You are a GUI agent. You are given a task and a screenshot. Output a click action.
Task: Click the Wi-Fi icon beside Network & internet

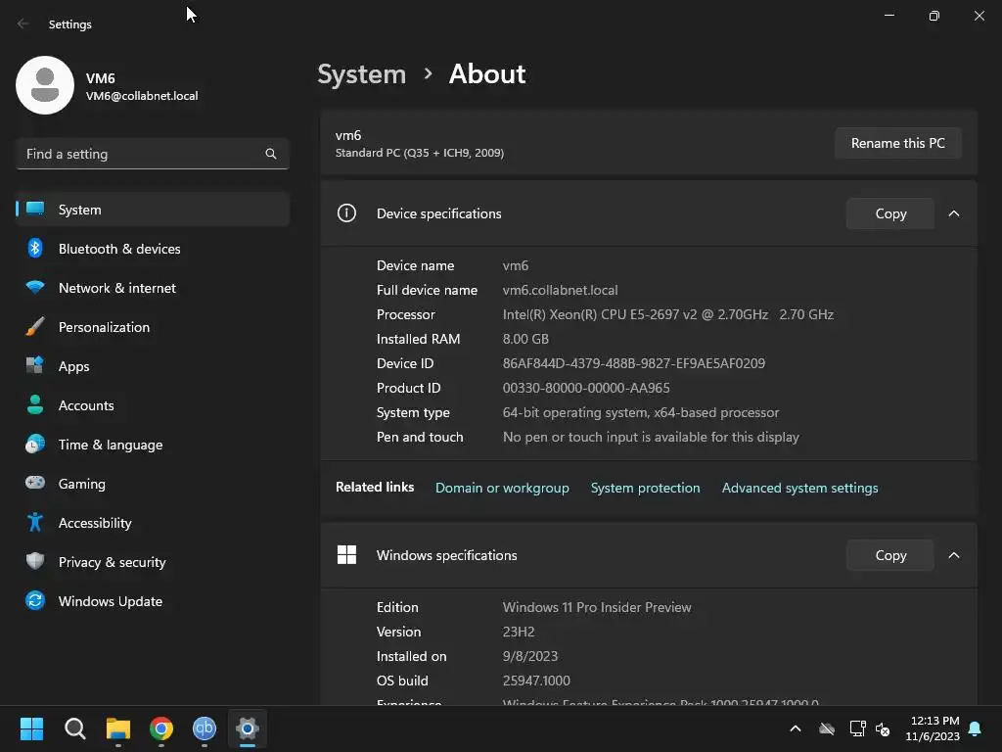tap(35, 287)
